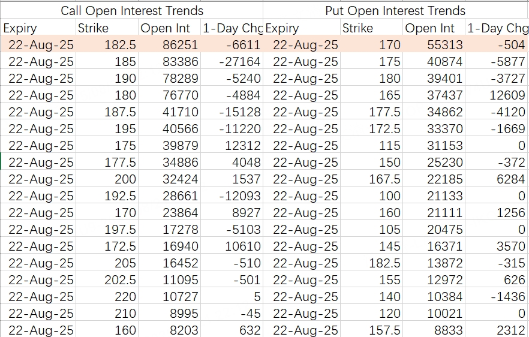Click the "Call Open Interest Trends" header cell
Screen dimensions: 529x337
click(132, 11)
